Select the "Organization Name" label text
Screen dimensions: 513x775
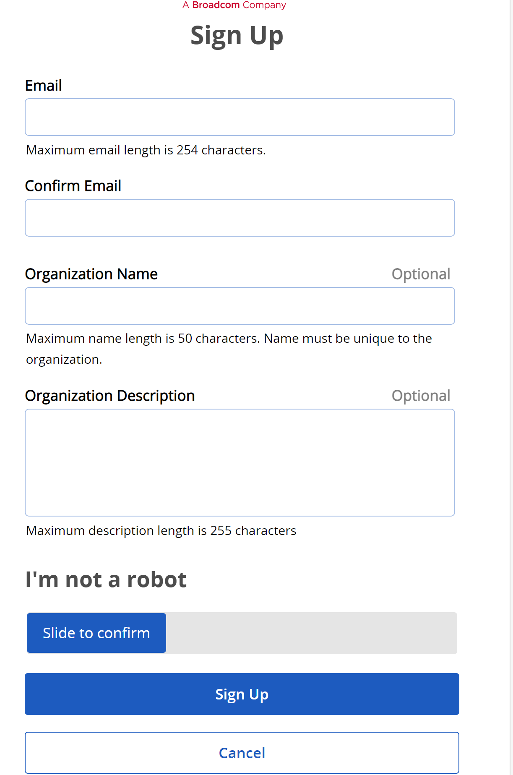point(91,274)
